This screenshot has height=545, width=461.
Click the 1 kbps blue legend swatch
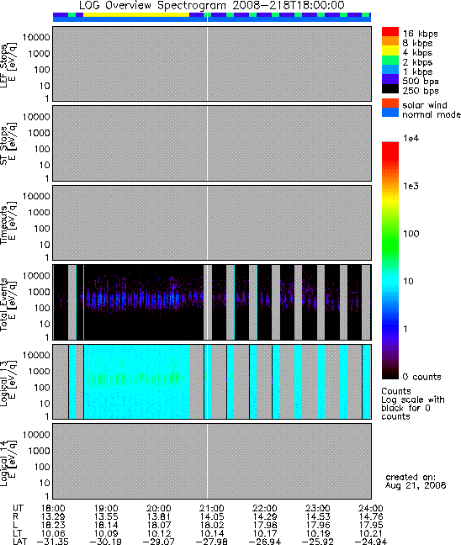(390, 70)
